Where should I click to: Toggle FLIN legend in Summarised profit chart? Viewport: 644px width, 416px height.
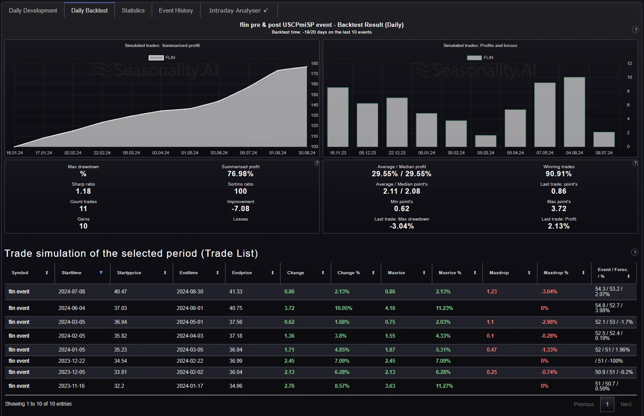point(156,58)
